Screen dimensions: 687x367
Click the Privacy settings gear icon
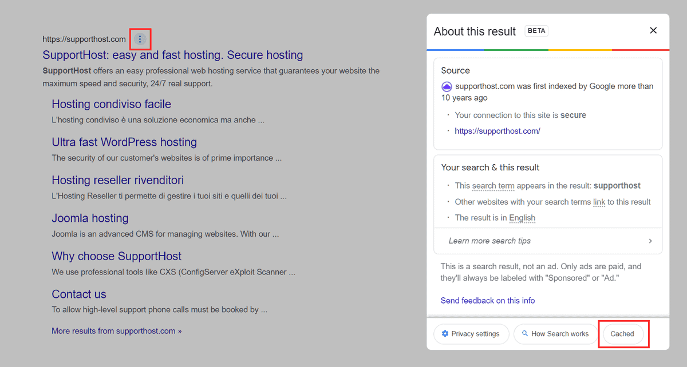click(x=445, y=334)
